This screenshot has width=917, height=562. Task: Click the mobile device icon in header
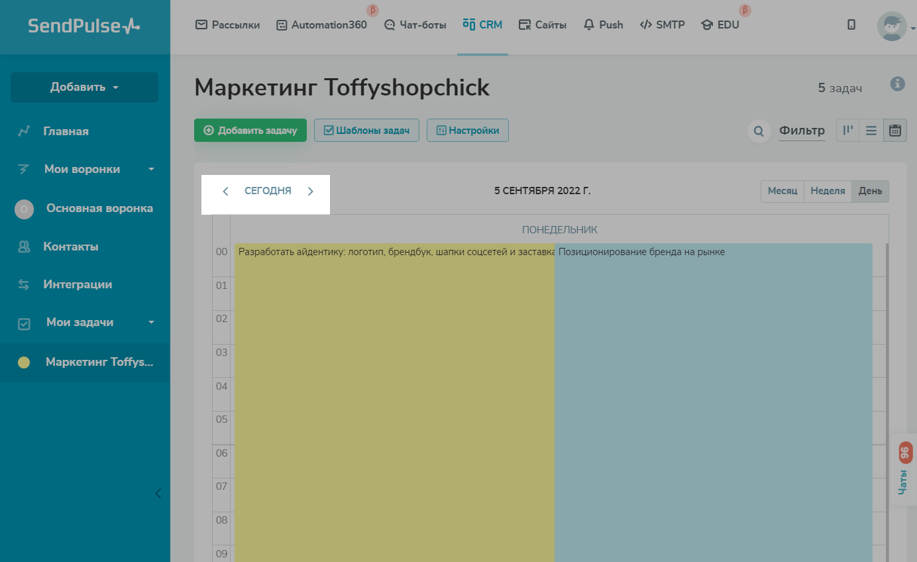tap(851, 25)
